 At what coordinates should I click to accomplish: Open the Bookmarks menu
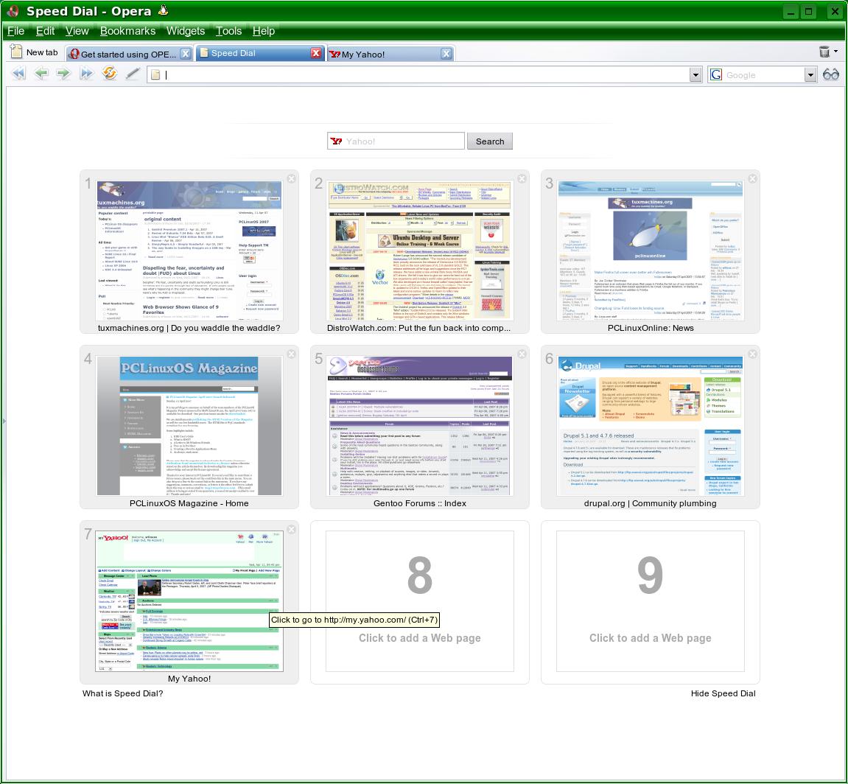(x=127, y=31)
